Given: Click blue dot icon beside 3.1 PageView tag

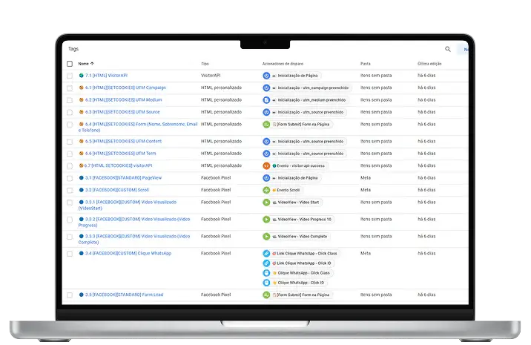Looking at the screenshot, I should click(x=82, y=178).
